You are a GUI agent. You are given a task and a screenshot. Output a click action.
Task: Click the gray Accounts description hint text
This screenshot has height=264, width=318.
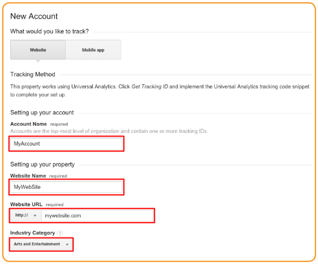pos(109,131)
